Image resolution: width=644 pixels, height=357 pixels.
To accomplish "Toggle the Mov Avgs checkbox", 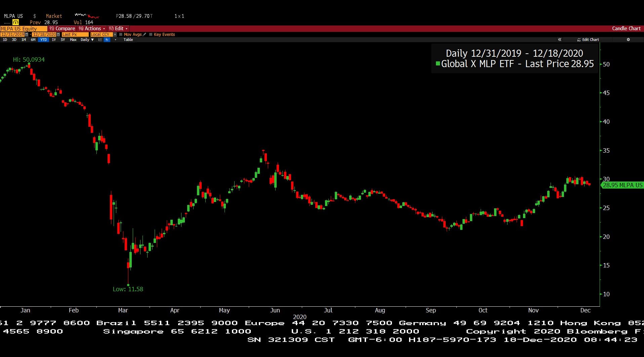I will click(121, 34).
